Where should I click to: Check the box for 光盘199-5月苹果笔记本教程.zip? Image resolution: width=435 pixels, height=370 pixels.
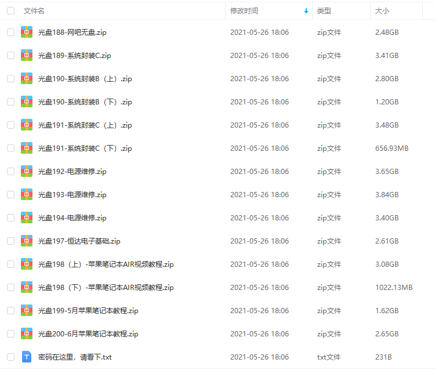(x=11, y=311)
